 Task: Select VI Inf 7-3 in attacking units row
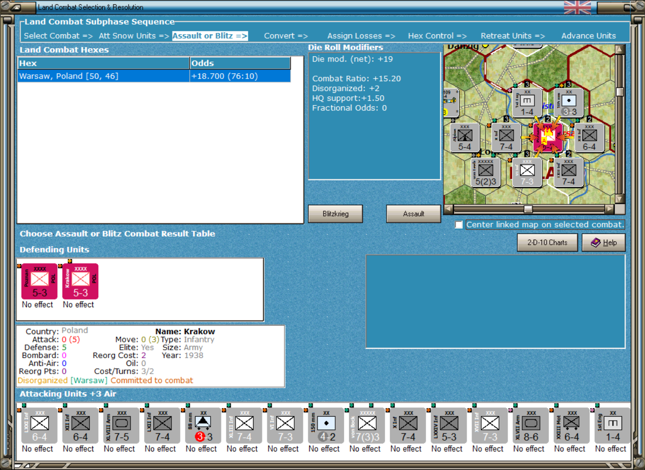click(x=285, y=426)
